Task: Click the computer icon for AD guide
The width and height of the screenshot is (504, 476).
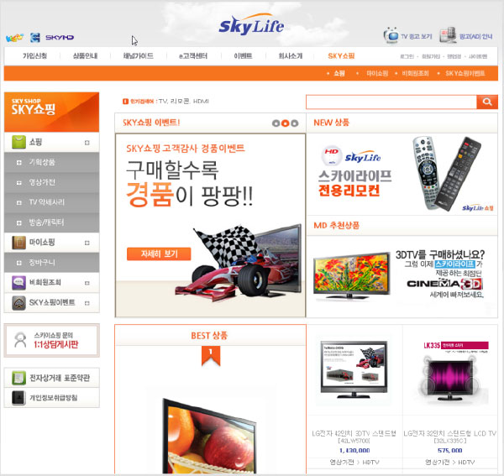Action: coord(448,35)
